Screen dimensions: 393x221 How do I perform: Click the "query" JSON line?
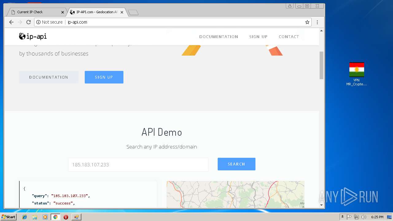pos(61,196)
